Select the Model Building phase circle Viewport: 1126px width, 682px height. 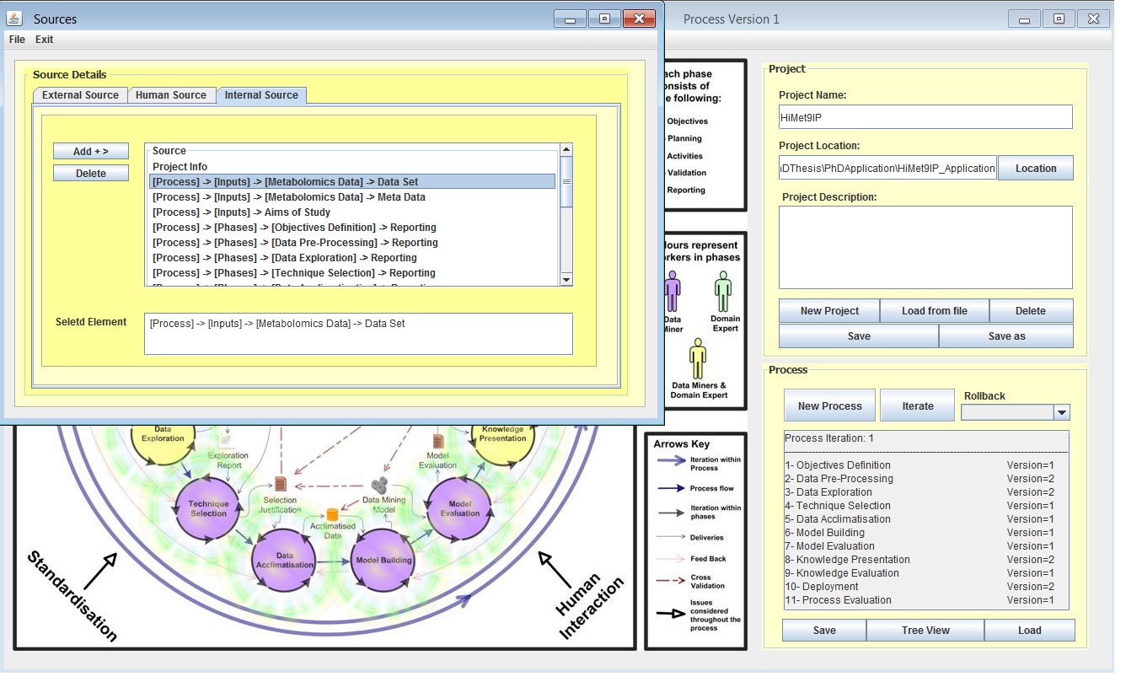383,561
